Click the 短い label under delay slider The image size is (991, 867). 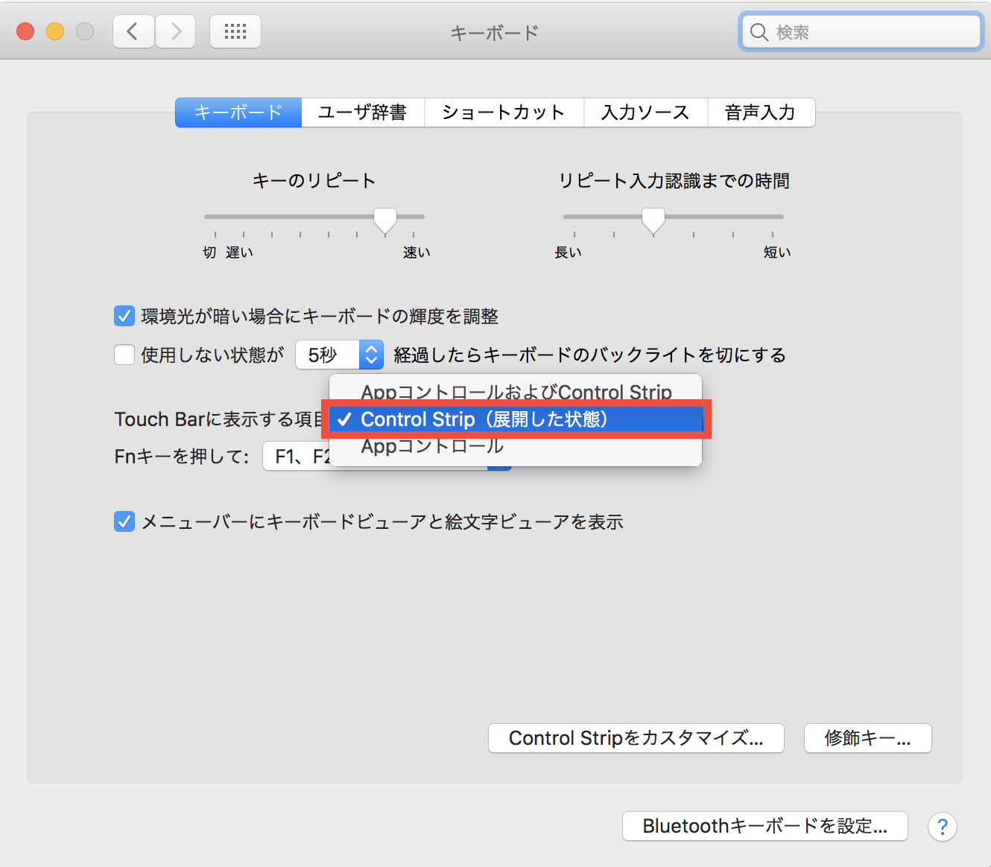(777, 253)
